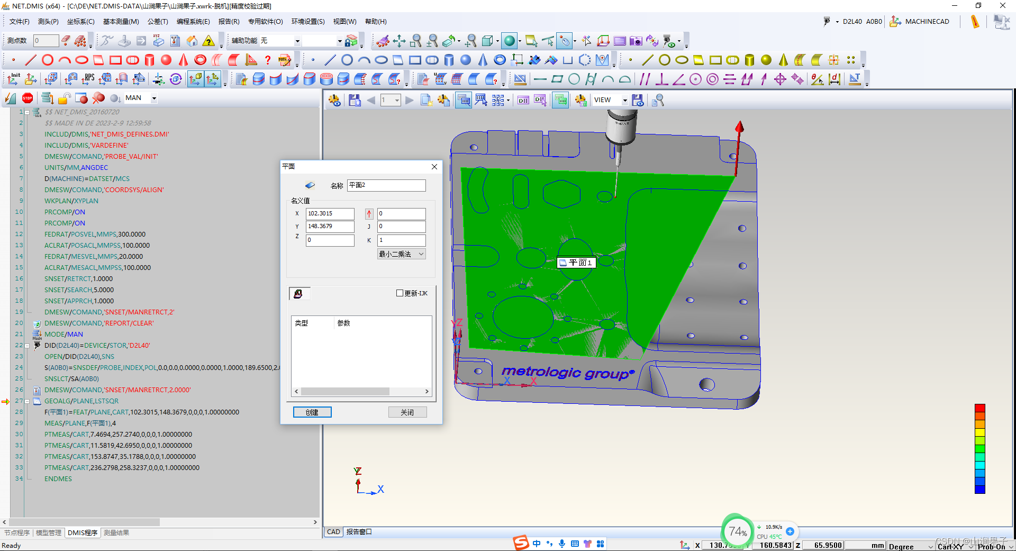Switch to the 报告窗口 tab
The image size is (1016, 551).
[x=359, y=532]
